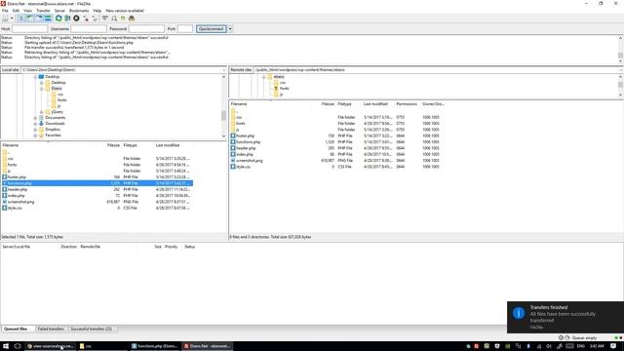Image resolution: width=624 pixels, height=351 pixels.
Task: Open the View menu
Action: (x=28, y=11)
